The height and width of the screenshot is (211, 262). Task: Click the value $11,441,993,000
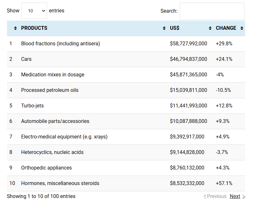pyautogui.click(x=188, y=105)
